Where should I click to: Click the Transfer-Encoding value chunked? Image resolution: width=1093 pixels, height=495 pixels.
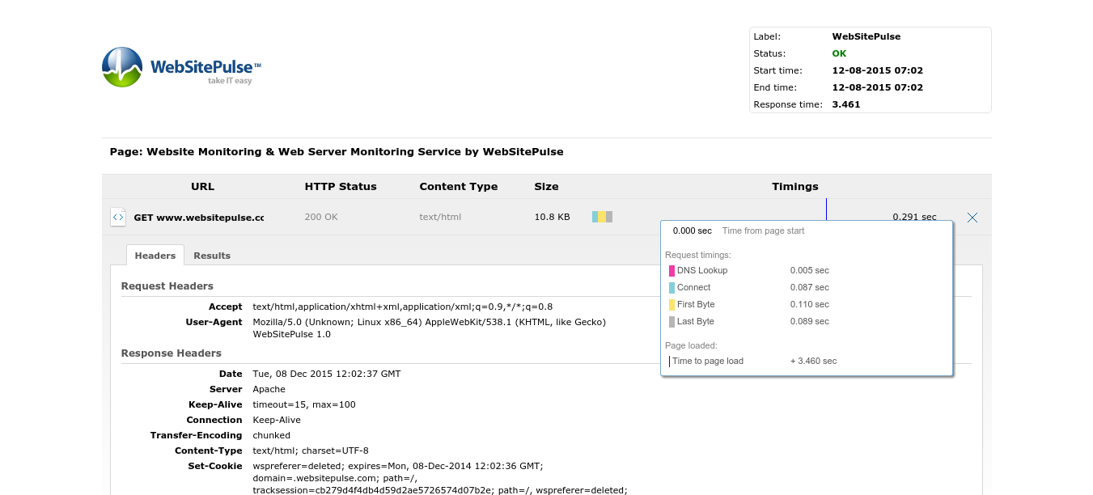[272, 435]
